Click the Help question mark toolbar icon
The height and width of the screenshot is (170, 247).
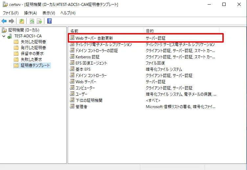(49, 21)
